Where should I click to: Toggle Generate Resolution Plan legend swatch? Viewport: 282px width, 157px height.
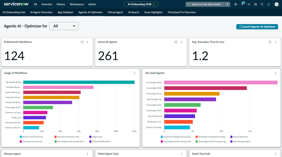pyautogui.click(x=55, y=137)
